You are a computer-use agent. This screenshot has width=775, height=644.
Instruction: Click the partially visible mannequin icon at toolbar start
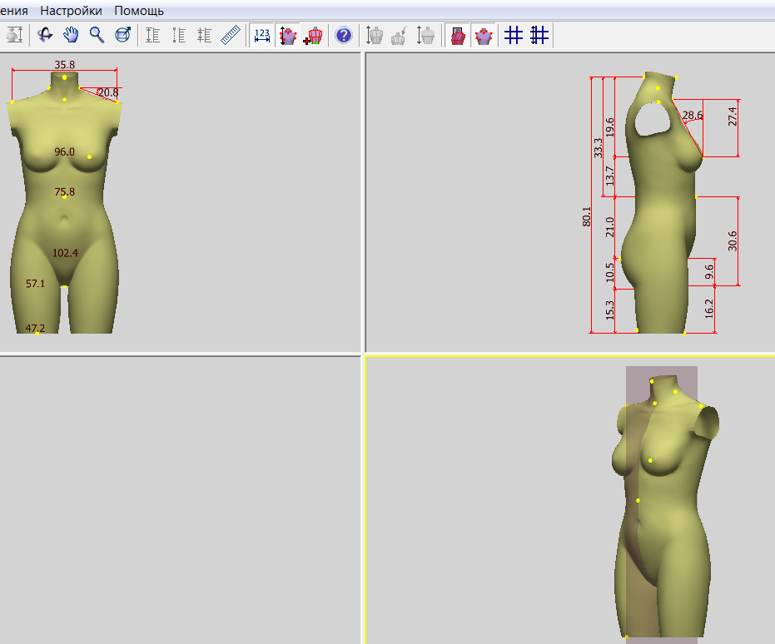click(x=13, y=35)
